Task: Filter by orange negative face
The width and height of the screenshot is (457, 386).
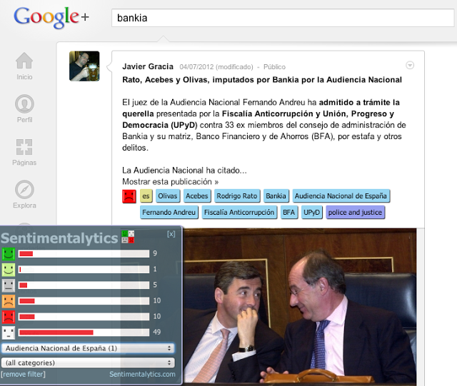Action: coord(9,301)
